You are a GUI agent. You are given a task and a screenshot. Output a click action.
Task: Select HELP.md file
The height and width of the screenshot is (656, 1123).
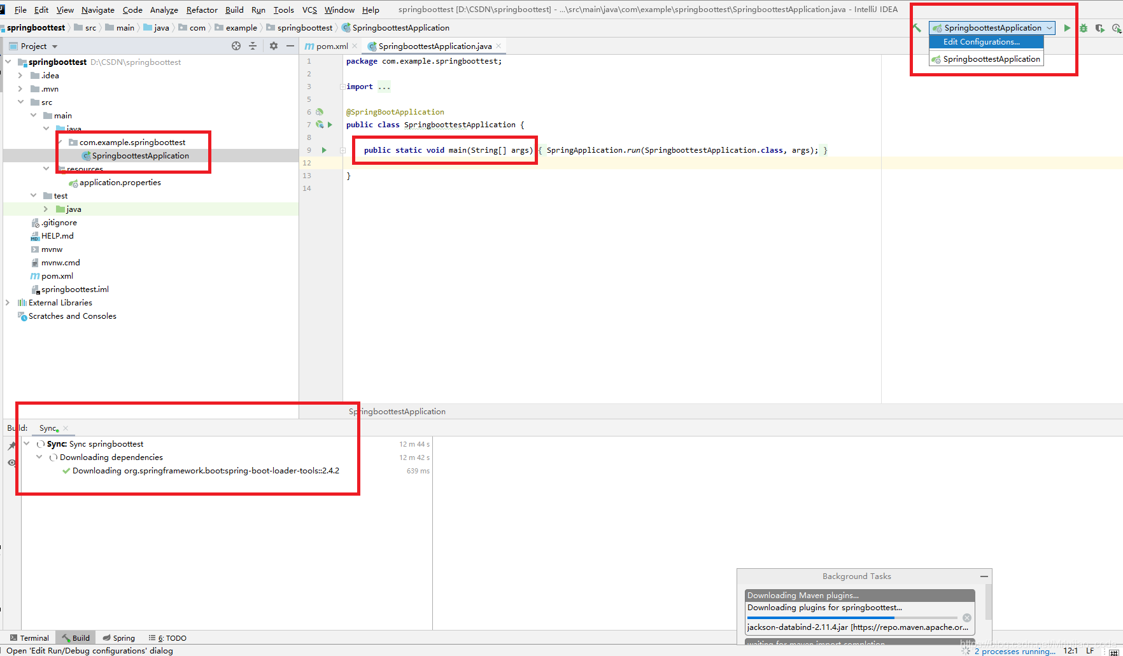tap(52, 235)
